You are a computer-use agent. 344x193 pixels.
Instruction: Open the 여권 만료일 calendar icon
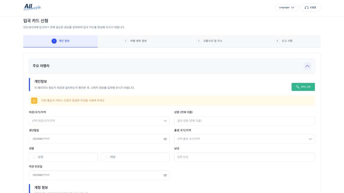coord(165,175)
